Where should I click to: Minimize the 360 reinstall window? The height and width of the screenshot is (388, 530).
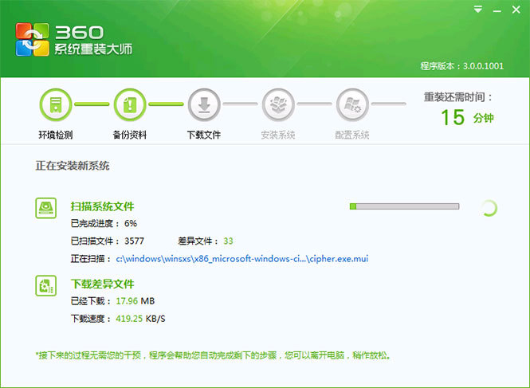(496, 10)
